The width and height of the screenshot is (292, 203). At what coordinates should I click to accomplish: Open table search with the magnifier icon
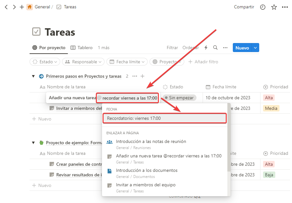coord(215,48)
